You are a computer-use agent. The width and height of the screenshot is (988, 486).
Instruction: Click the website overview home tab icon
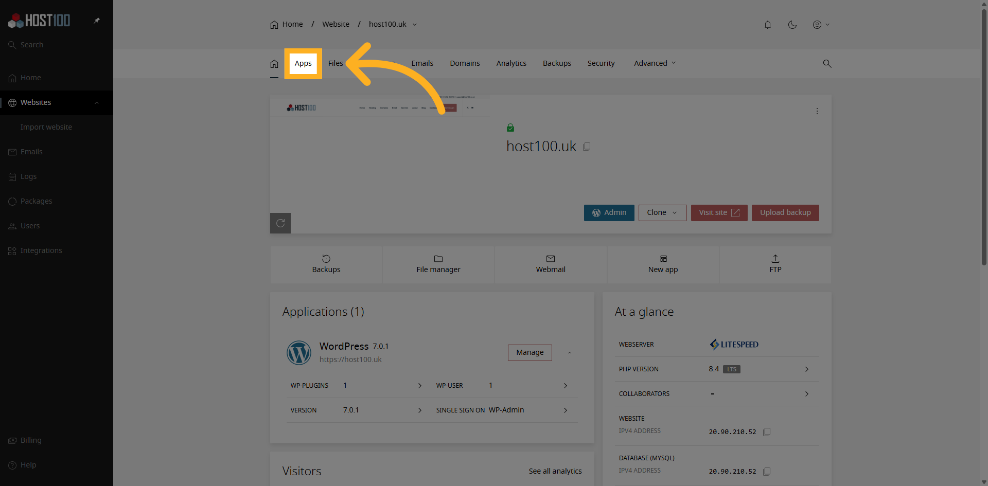274,64
